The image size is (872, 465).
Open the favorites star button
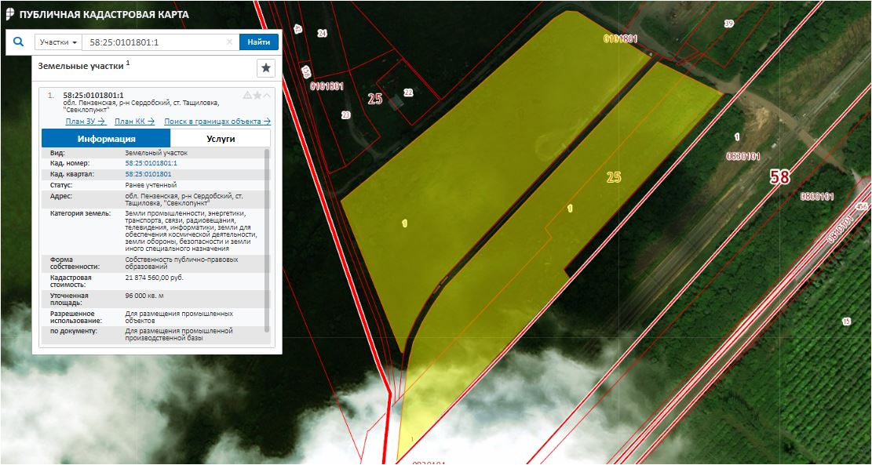(x=266, y=68)
